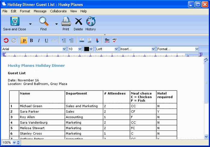Run the spell check ABC icon

tap(115, 41)
